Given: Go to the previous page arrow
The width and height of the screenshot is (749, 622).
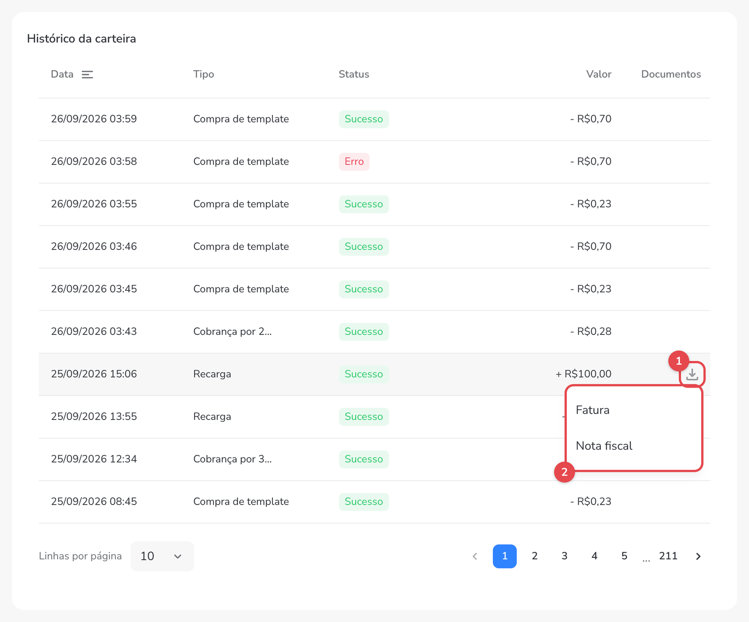Looking at the screenshot, I should [475, 556].
